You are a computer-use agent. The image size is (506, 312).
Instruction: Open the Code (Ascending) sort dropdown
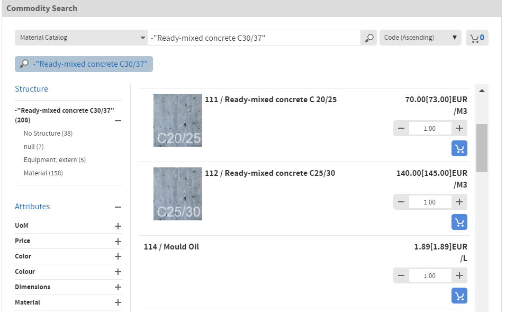420,38
